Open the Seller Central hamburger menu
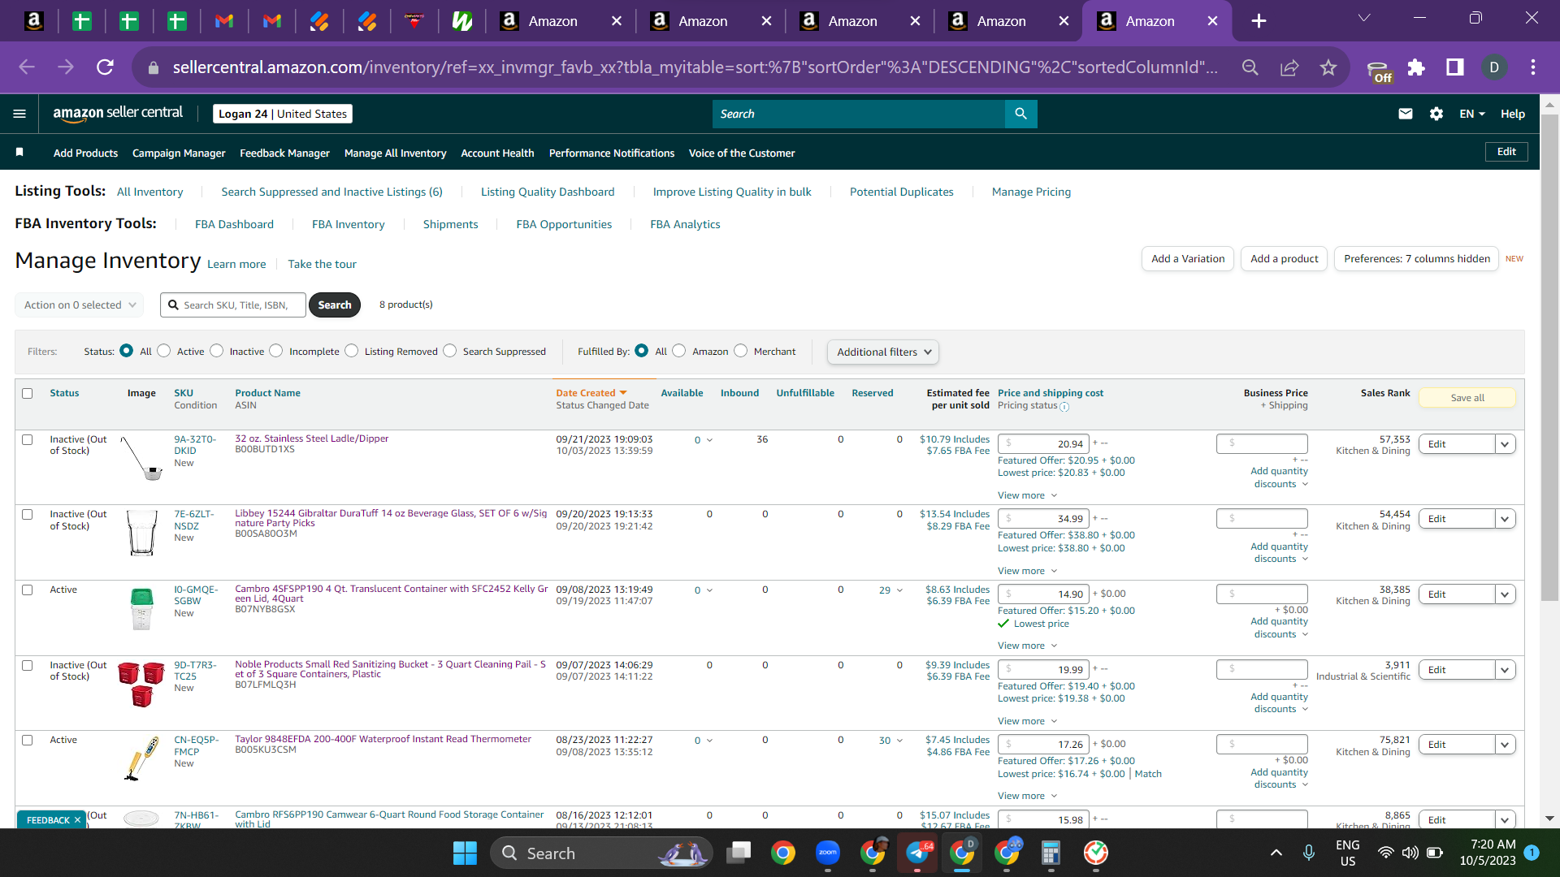Screen dimensions: 1560x877 coord(19,114)
